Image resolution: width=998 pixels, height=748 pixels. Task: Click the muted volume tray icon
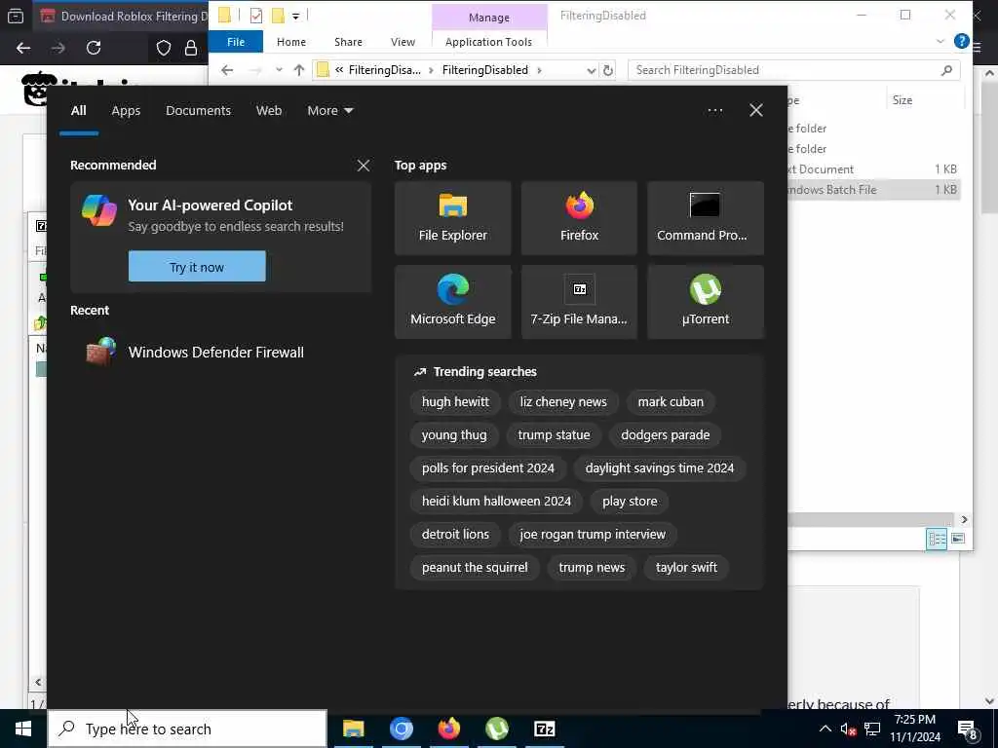[849, 729]
